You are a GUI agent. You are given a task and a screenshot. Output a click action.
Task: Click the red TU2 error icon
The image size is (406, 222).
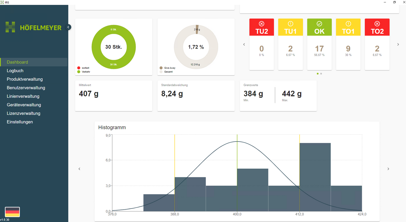[x=261, y=24]
